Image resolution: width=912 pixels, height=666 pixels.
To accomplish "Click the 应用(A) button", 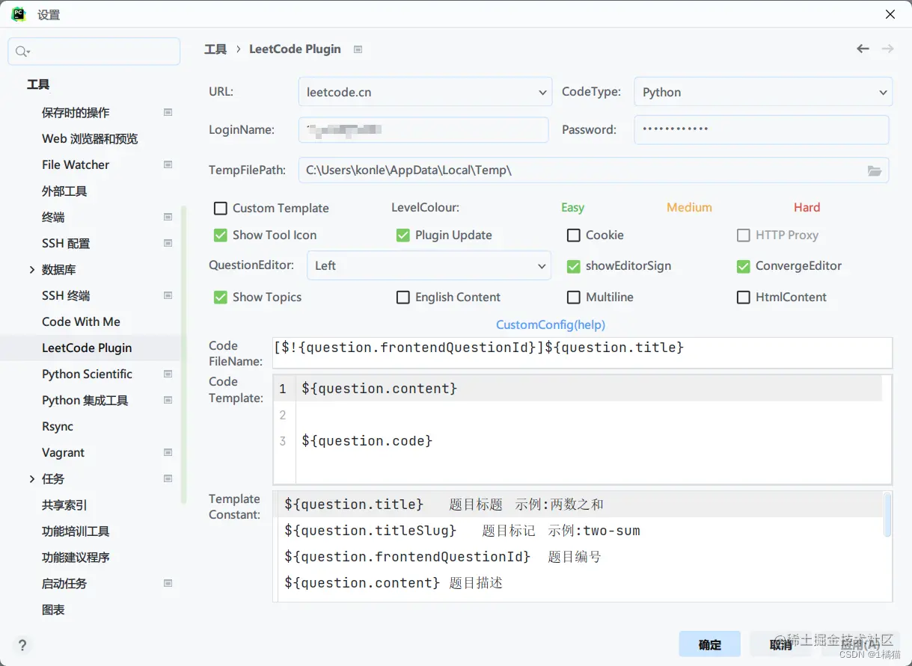I will [x=859, y=644].
